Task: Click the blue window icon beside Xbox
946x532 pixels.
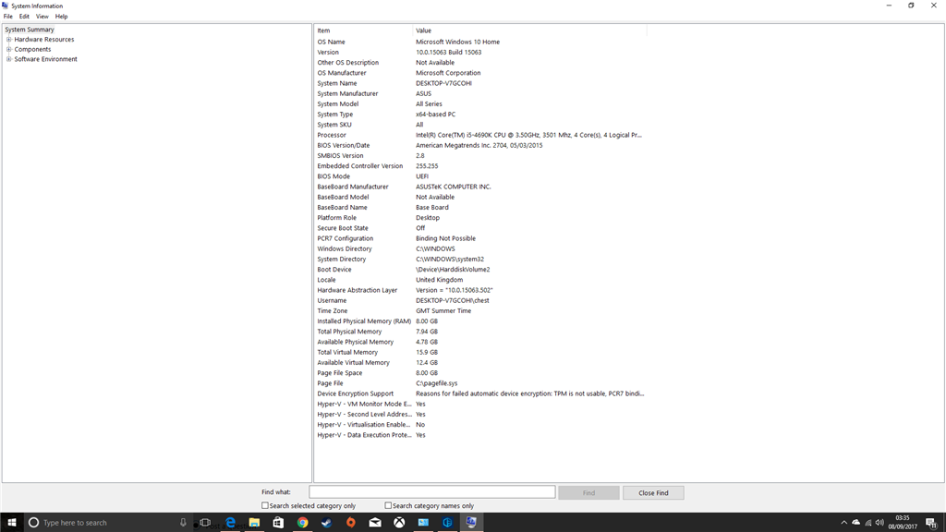Action: 423,523
